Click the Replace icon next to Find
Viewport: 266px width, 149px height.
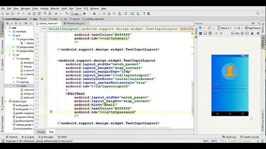[50, 14]
